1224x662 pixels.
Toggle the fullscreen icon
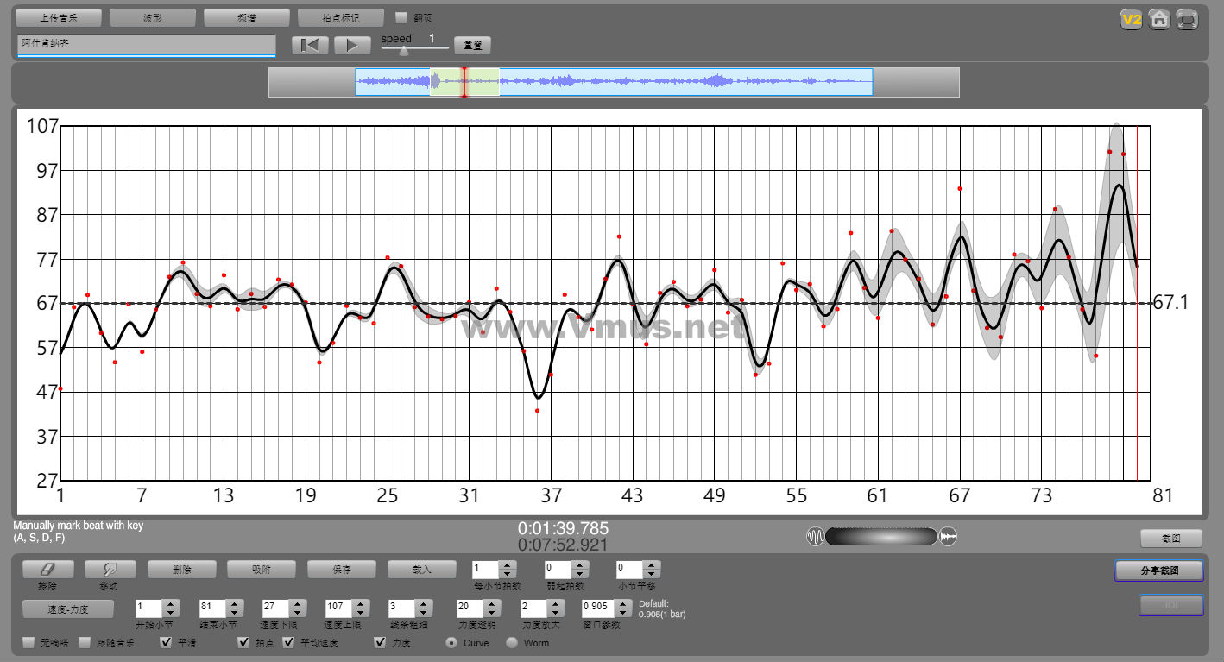tap(1188, 20)
